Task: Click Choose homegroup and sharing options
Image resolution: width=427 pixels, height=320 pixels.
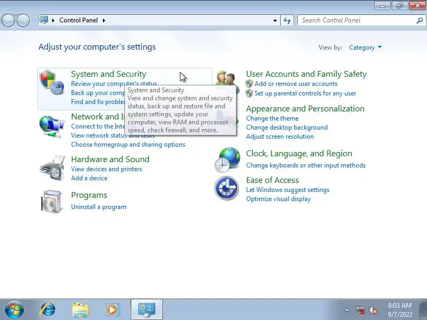Action: (x=128, y=145)
